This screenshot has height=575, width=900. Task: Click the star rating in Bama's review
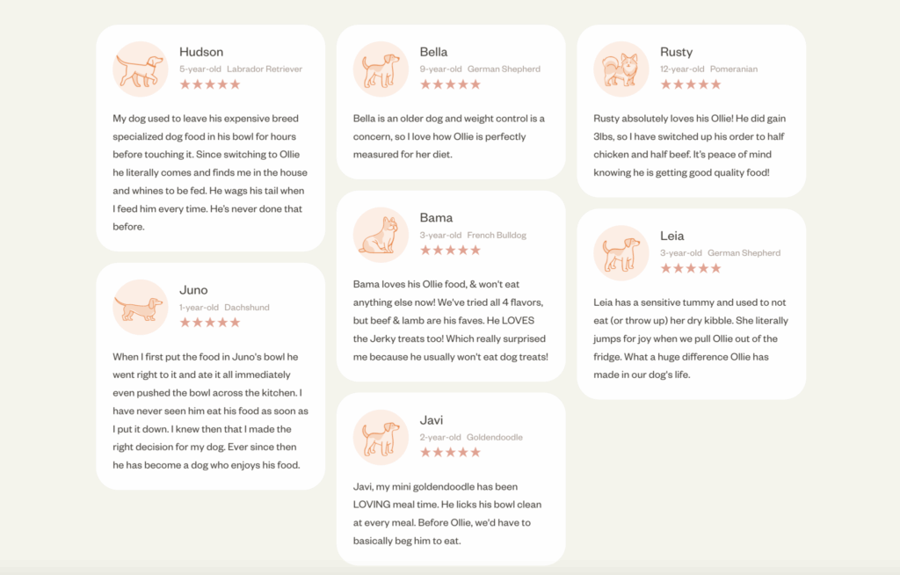[x=450, y=250]
